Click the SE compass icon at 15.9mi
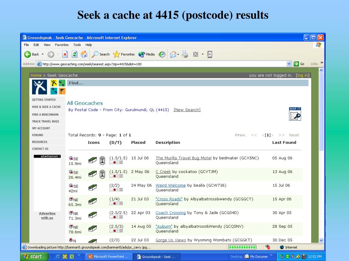Screen dimensions: 349x261 (x=71, y=158)
